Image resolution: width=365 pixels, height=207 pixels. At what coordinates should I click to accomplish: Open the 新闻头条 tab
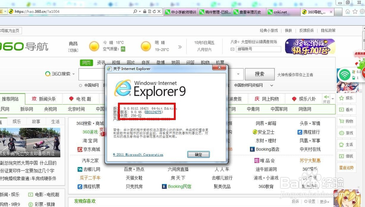point(44,99)
